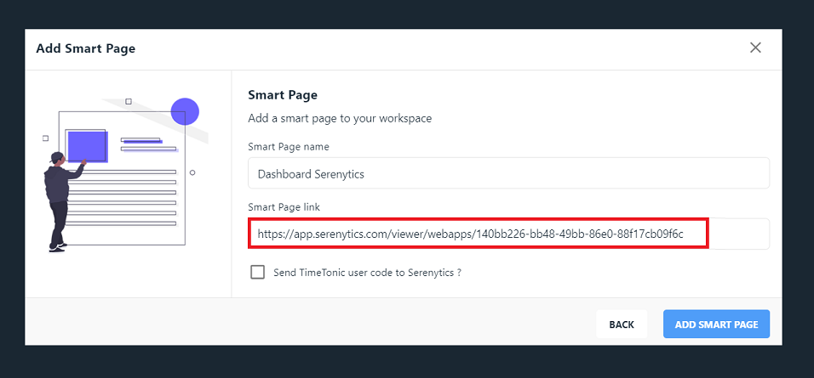Click 'Send TimeTonic user code to Serenytics ?' label
This screenshot has height=378, width=814.
pos(368,273)
